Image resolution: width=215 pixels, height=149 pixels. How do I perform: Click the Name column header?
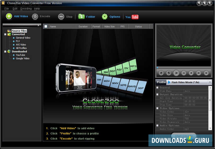[x=62, y=26]
